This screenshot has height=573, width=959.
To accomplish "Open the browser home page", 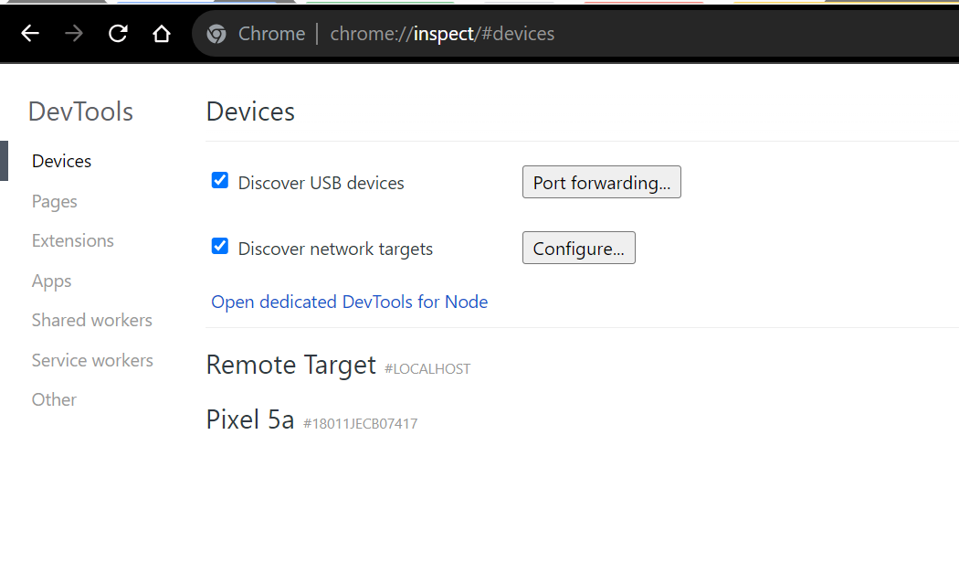I will point(161,33).
